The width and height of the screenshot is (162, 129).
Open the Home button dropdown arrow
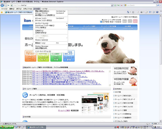click(x=130, y=12)
